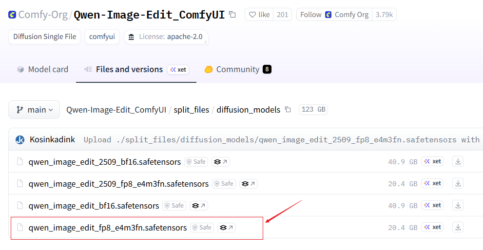This screenshot has height=250, width=483.
Task: Open tensor viewer icon for 2509_bf16 file
Action: (x=221, y=162)
